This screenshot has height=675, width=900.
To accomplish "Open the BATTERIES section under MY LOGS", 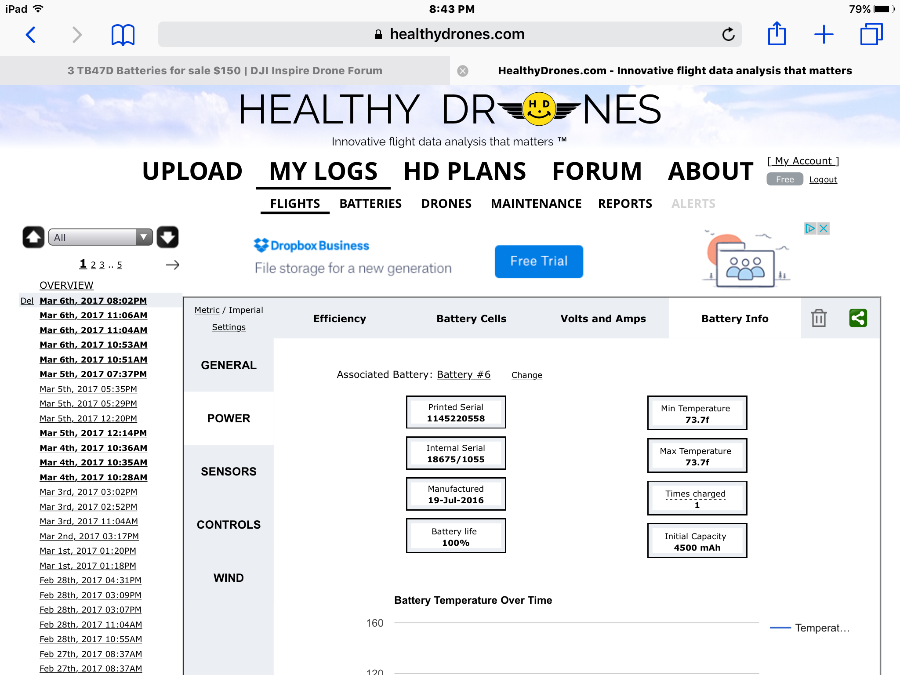I will click(370, 203).
